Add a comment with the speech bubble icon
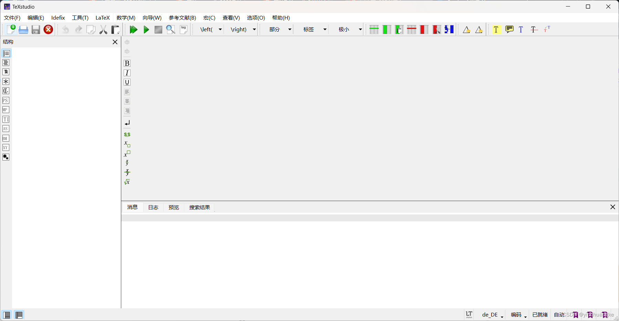The height and width of the screenshot is (321, 619). [509, 30]
